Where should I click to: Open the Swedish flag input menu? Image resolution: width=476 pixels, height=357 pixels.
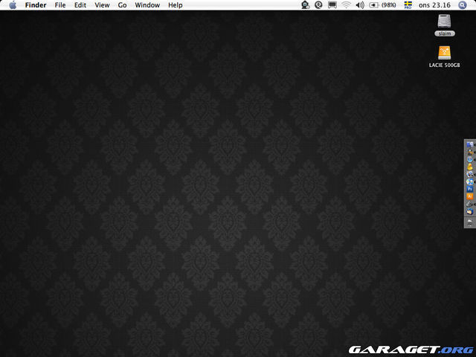click(x=408, y=5)
